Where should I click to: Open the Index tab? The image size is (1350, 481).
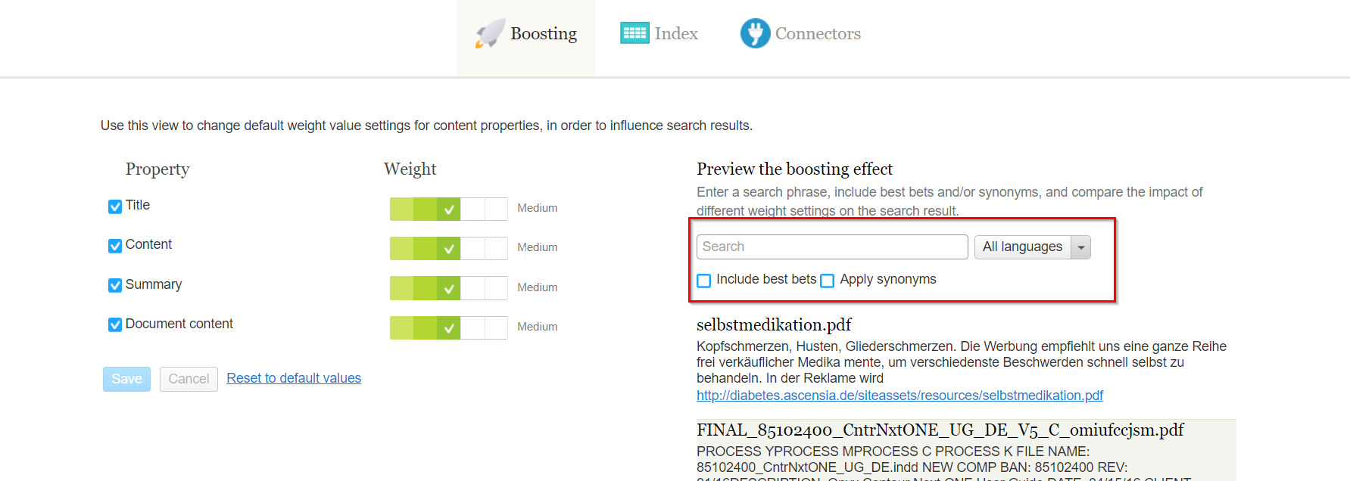coord(675,33)
